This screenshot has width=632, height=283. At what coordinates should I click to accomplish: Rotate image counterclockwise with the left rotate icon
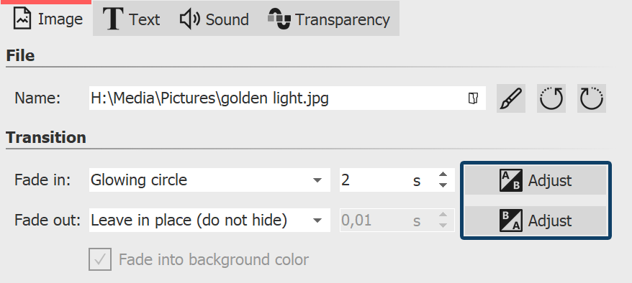(551, 98)
